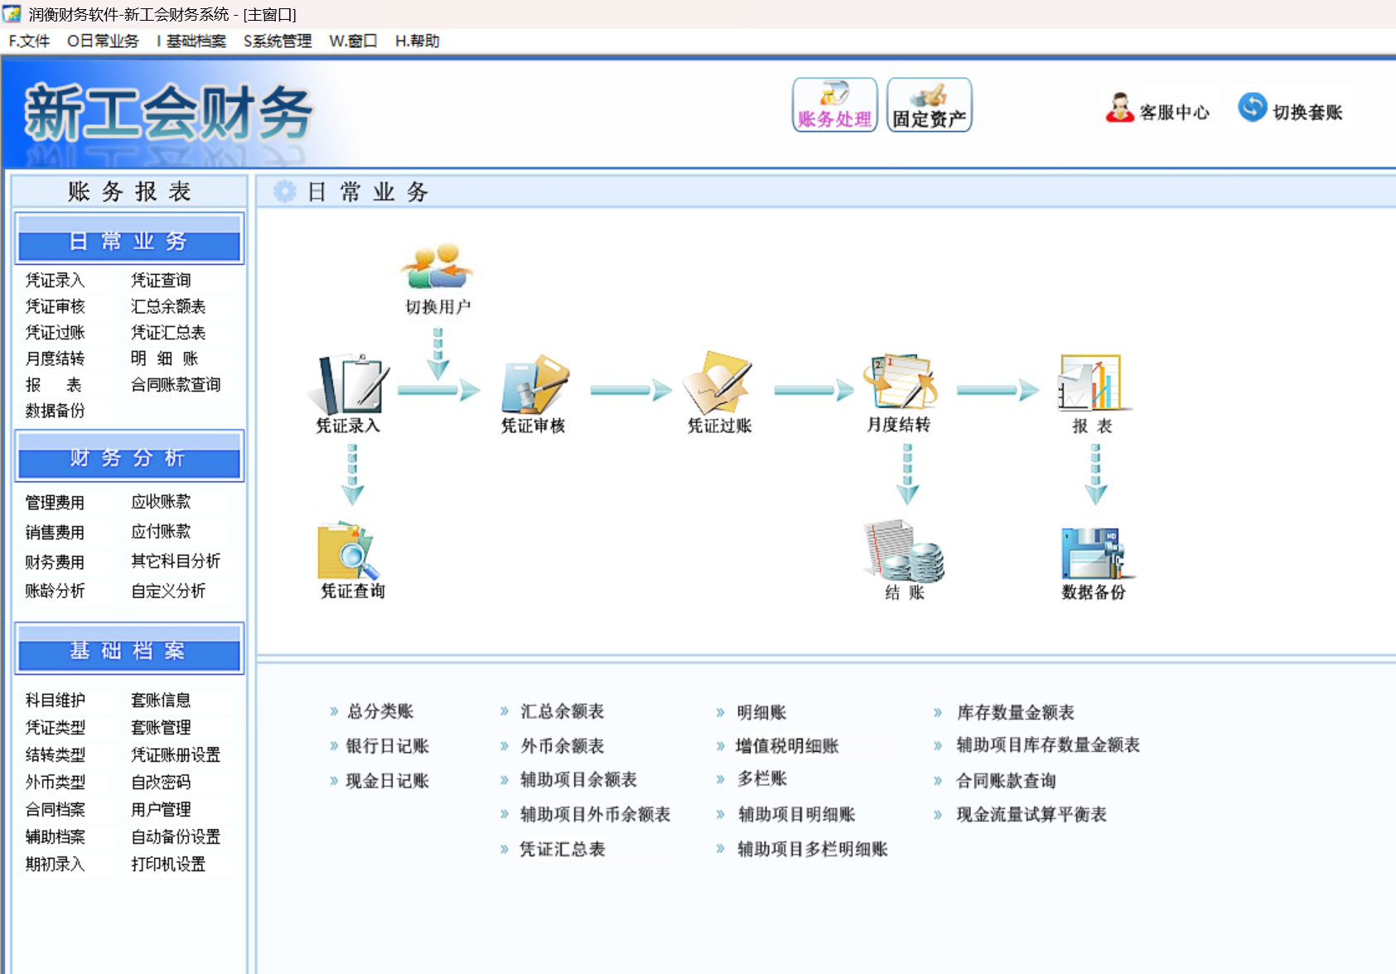Select the 基础档案 sidebar section header
Image resolution: width=1396 pixels, height=974 pixels.
[129, 649]
